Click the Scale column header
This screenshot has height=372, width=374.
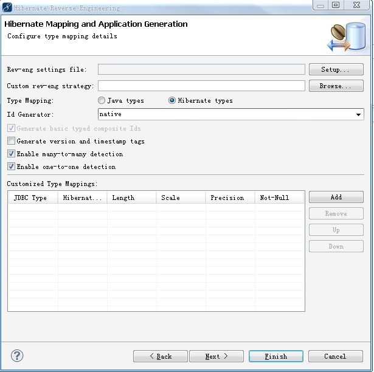(181, 198)
